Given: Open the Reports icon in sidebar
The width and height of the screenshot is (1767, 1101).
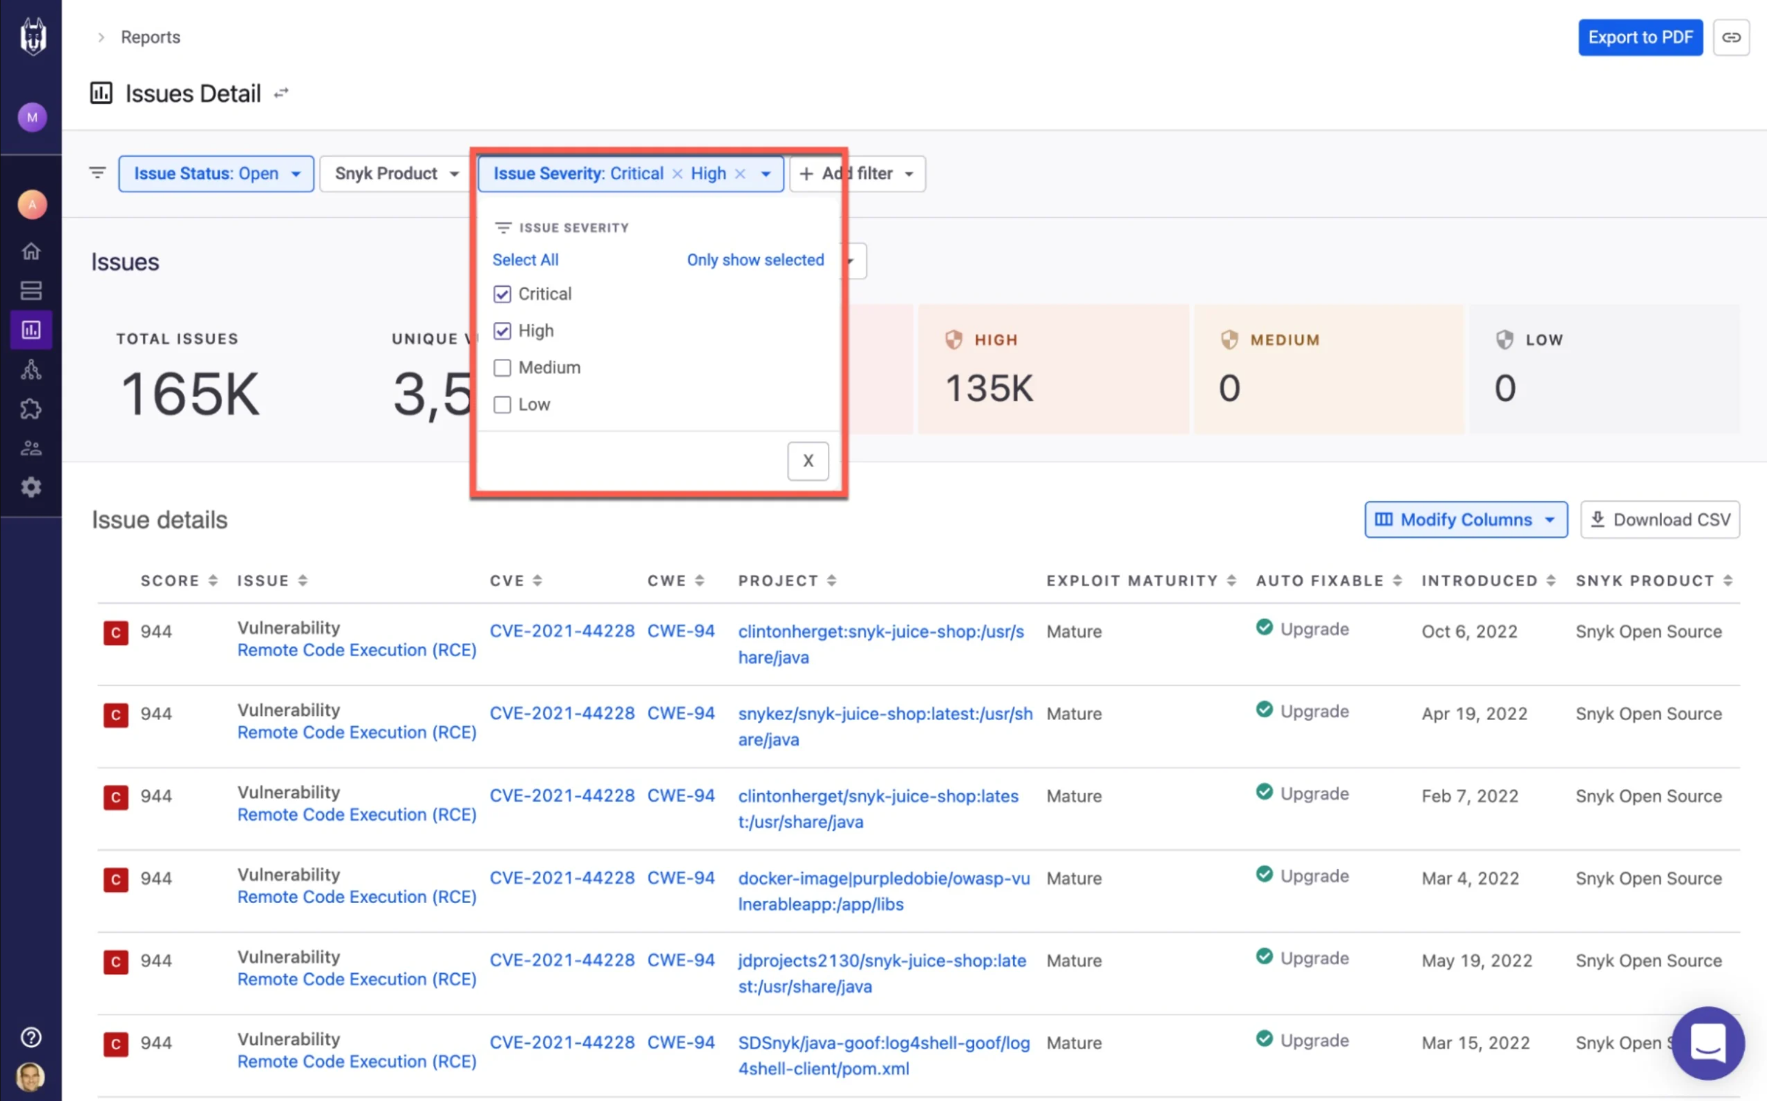Looking at the screenshot, I should 31,330.
